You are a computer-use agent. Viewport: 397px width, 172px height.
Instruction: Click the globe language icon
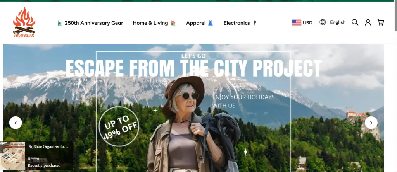click(x=323, y=22)
